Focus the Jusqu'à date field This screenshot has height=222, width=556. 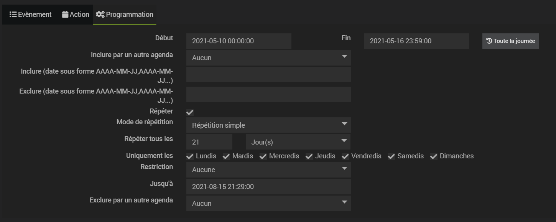point(268,187)
